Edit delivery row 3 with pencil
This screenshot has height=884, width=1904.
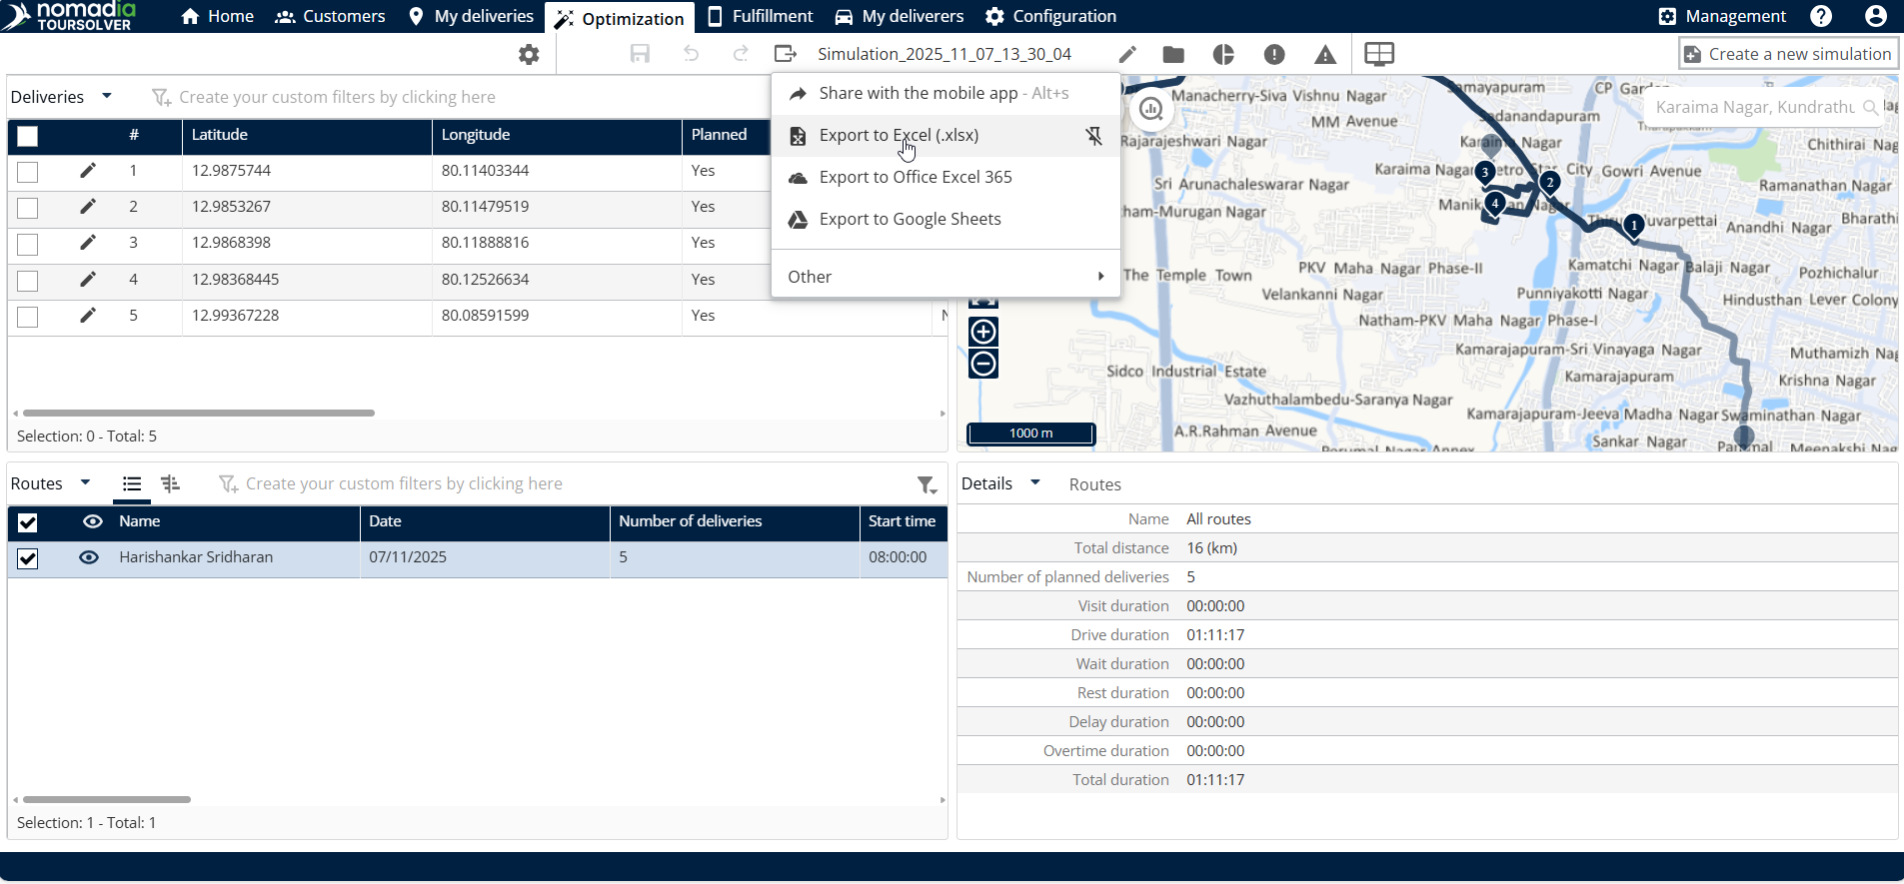point(88,243)
